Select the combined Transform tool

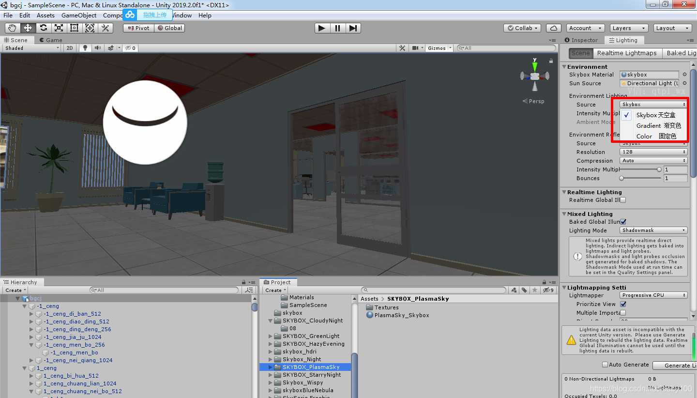click(x=90, y=28)
